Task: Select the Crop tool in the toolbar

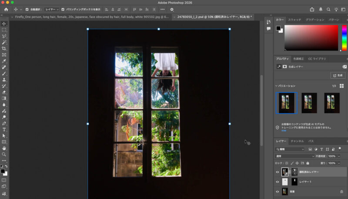Action: pos(4,49)
